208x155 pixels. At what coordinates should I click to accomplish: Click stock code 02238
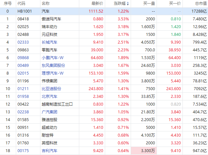23,112
